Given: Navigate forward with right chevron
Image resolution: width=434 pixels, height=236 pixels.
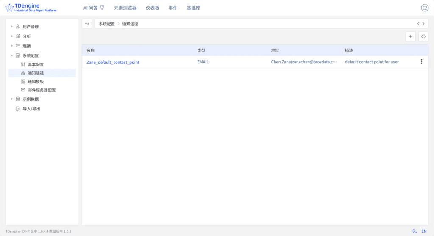Looking at the screenshot, I should point(423,24).
